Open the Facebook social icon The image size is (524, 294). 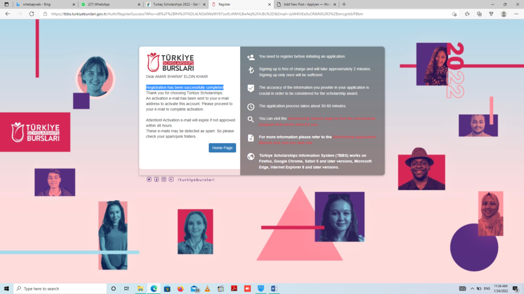point(157,179)
